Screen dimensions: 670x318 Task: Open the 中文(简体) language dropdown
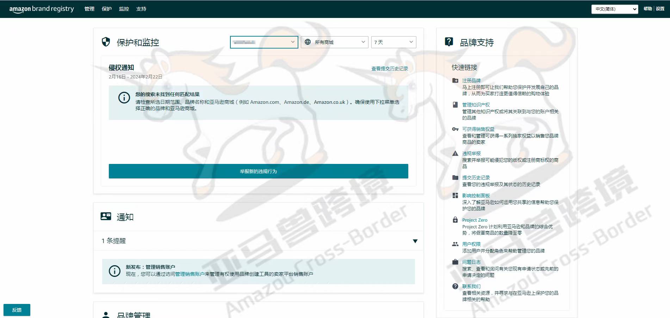[x=615, y=9]
